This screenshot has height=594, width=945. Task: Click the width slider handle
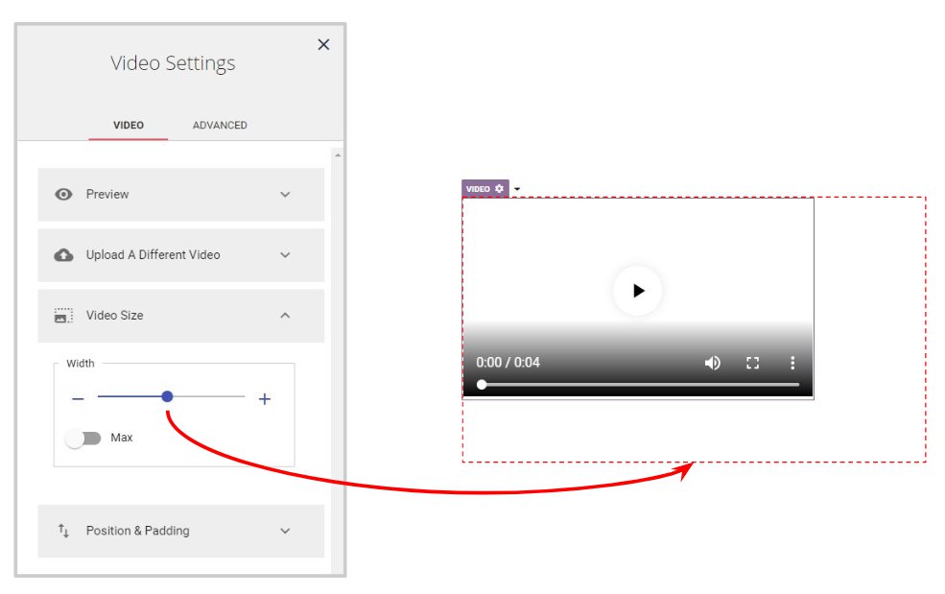pyautogui.click(x=167, y=396)
